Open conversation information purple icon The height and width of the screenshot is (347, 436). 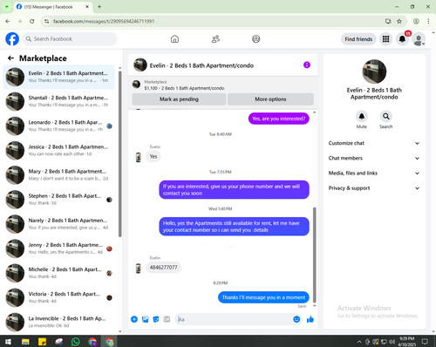point(307,65)
